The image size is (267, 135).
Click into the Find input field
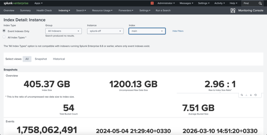click(x=250, y=3)
